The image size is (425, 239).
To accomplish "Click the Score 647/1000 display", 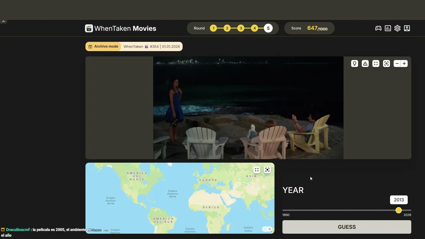I will [x=309, y=28].
